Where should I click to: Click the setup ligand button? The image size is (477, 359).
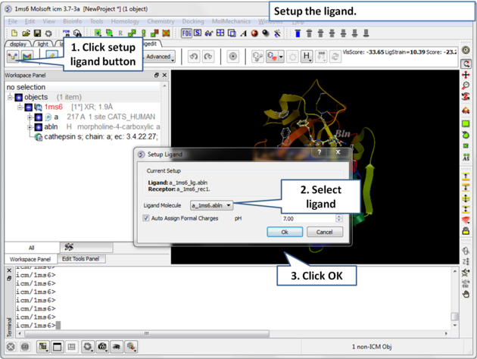(13, 57)
